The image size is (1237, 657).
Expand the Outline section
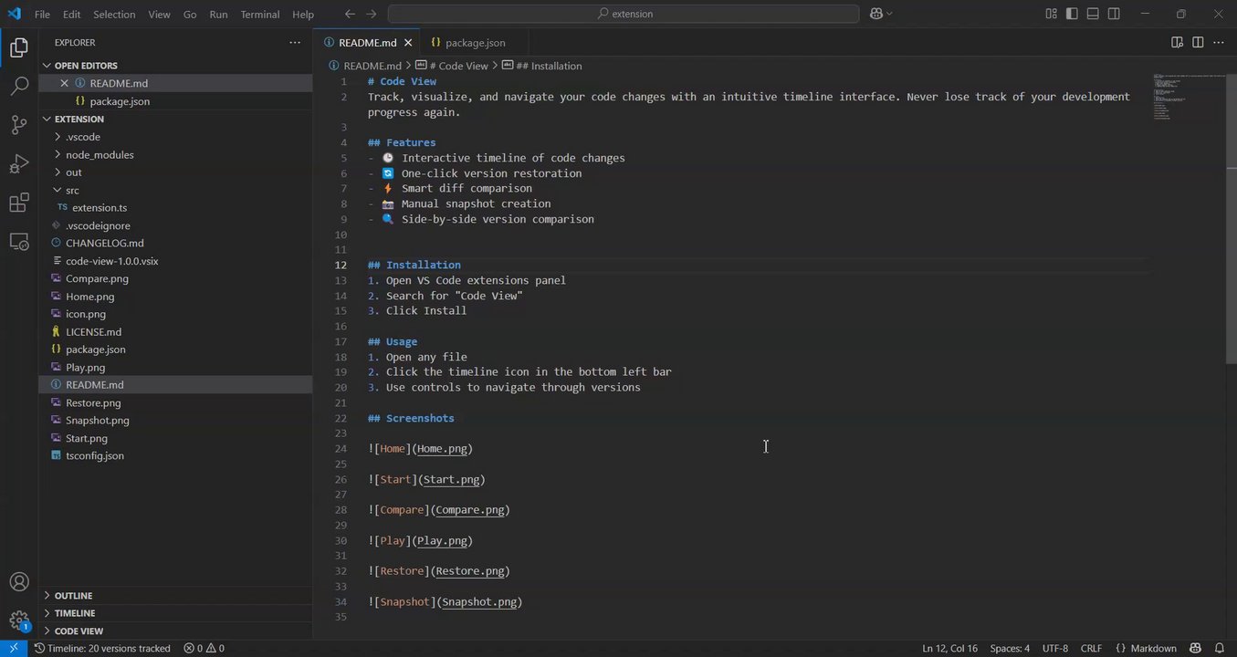175,596
